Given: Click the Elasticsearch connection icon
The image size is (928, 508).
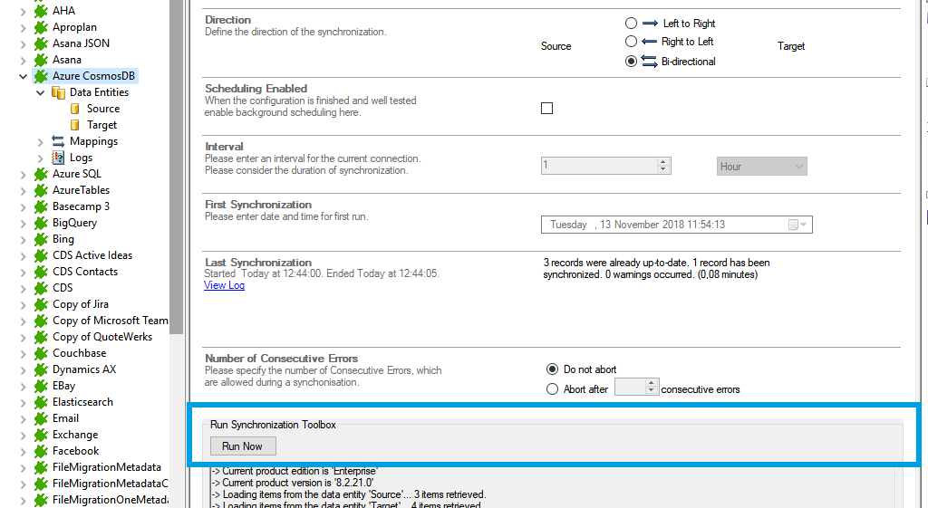Looking at the screenshot, I should pyautogui.click(x=41, y=402).
